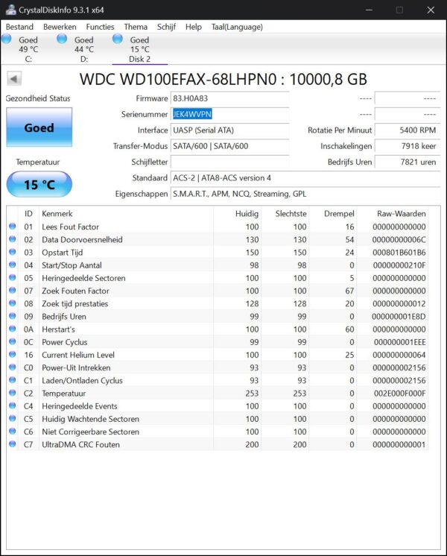This screenshot has height=556, width=447.
Task: Switch to the D: drive label
Action: pyautogui.click(x=84, y=59)
